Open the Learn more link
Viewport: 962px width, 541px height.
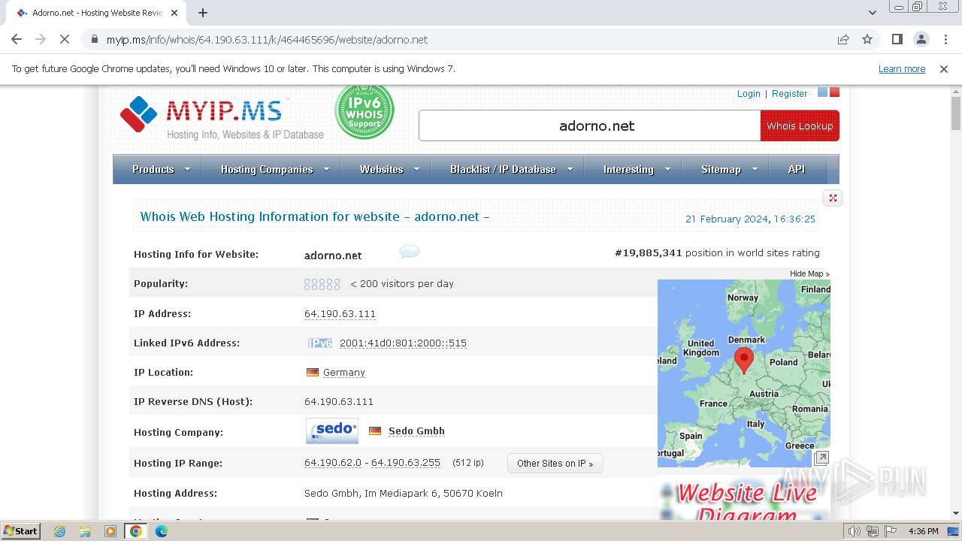pyautogui.click(x=902, y=69)
